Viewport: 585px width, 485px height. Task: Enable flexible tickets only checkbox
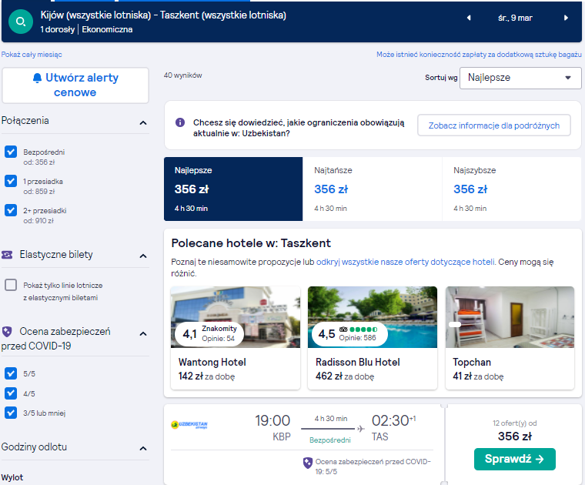point(11,285)
